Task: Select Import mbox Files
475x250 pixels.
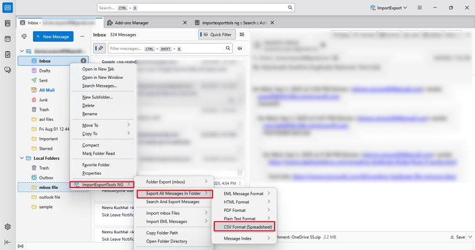Action: tap(174, 213)
